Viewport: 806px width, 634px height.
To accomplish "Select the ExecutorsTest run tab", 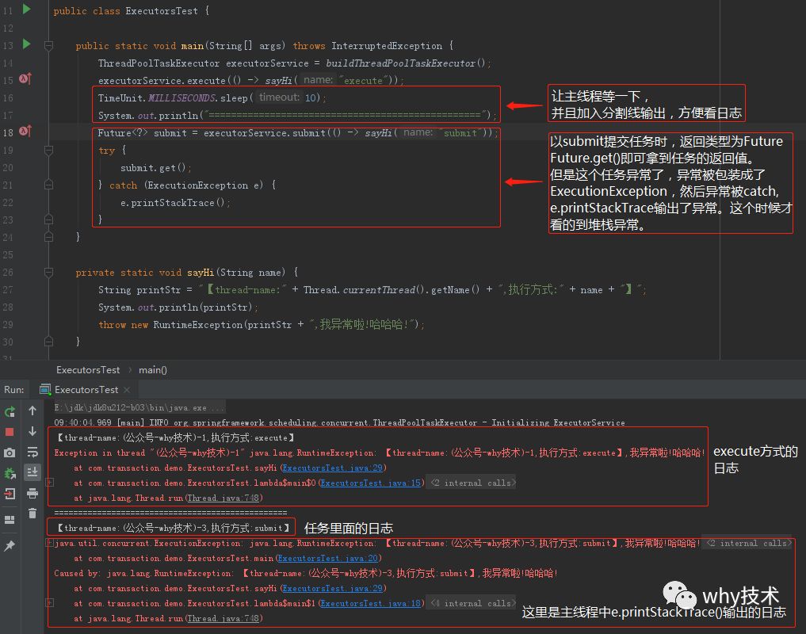I will coord(86,390).
